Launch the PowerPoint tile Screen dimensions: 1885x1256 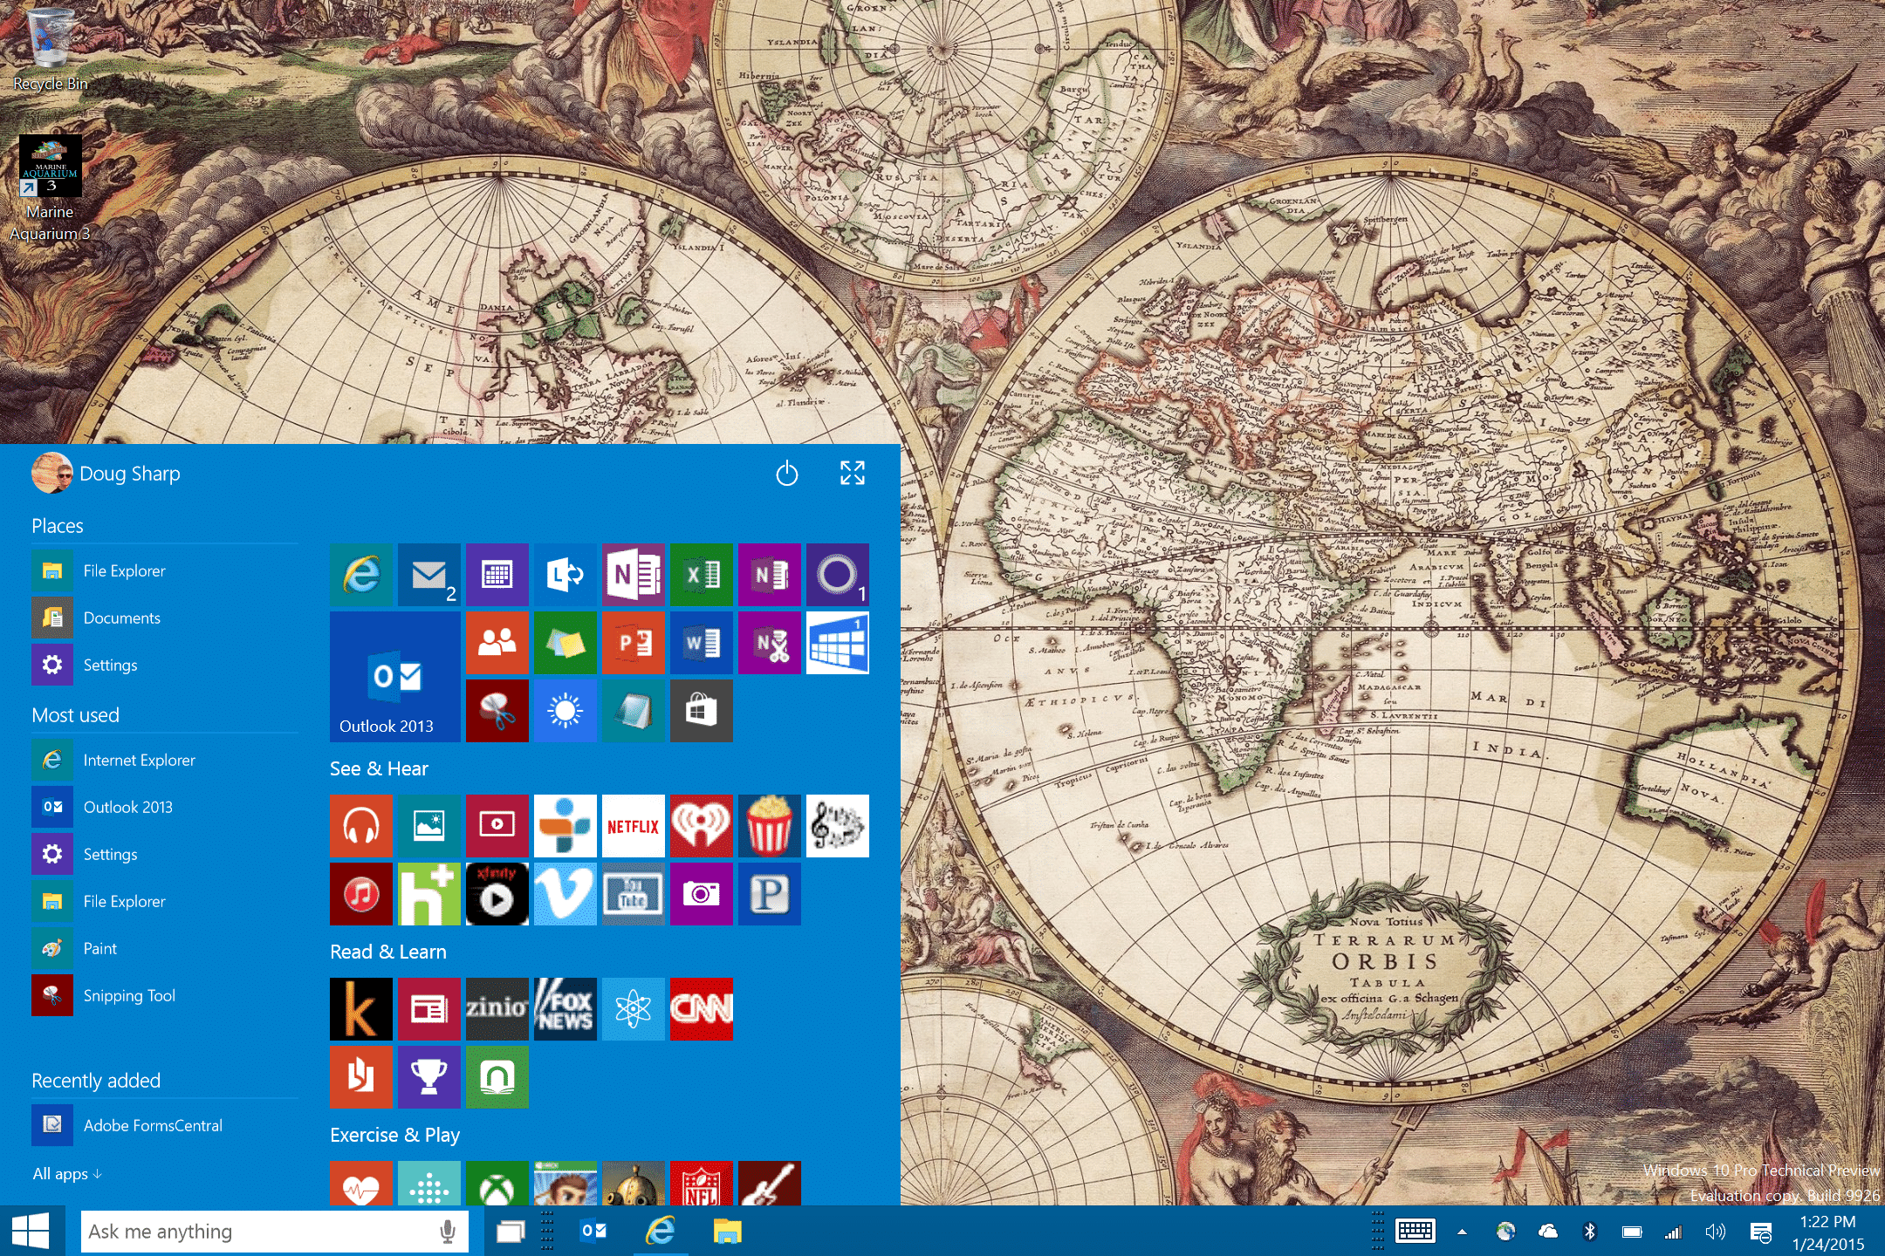point(634,643)
